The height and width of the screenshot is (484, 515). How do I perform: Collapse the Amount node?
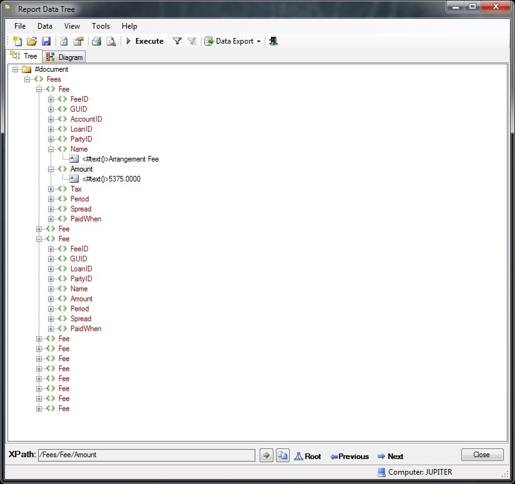click(51, 169)
